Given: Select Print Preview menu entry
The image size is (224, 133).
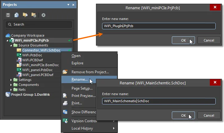Looking at the screenshot, I should [x=84, y=96].
